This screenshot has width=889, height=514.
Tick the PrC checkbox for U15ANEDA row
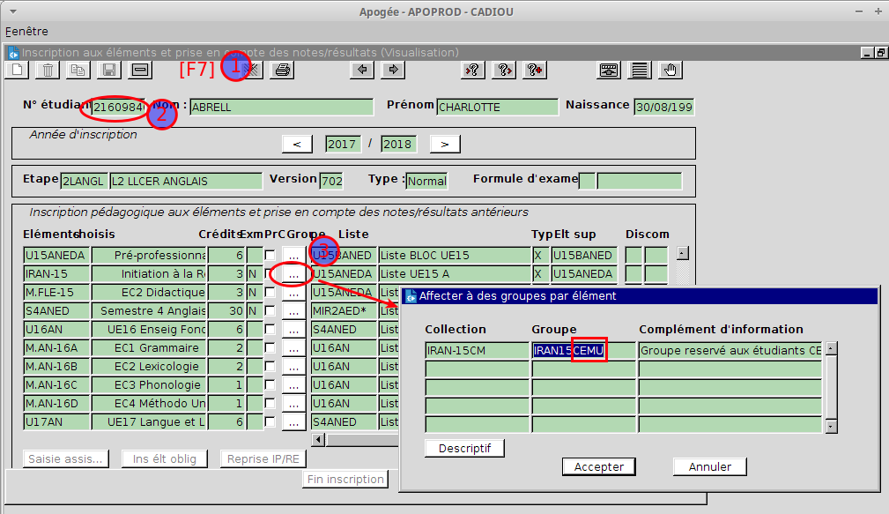270,256
